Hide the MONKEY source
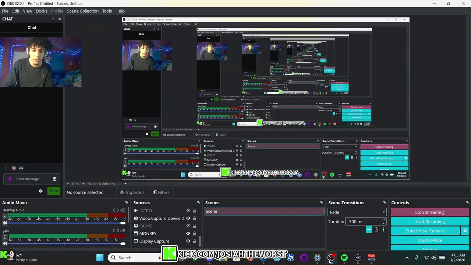The height and width of the screenshot is (265, 471). pos(188,233)
